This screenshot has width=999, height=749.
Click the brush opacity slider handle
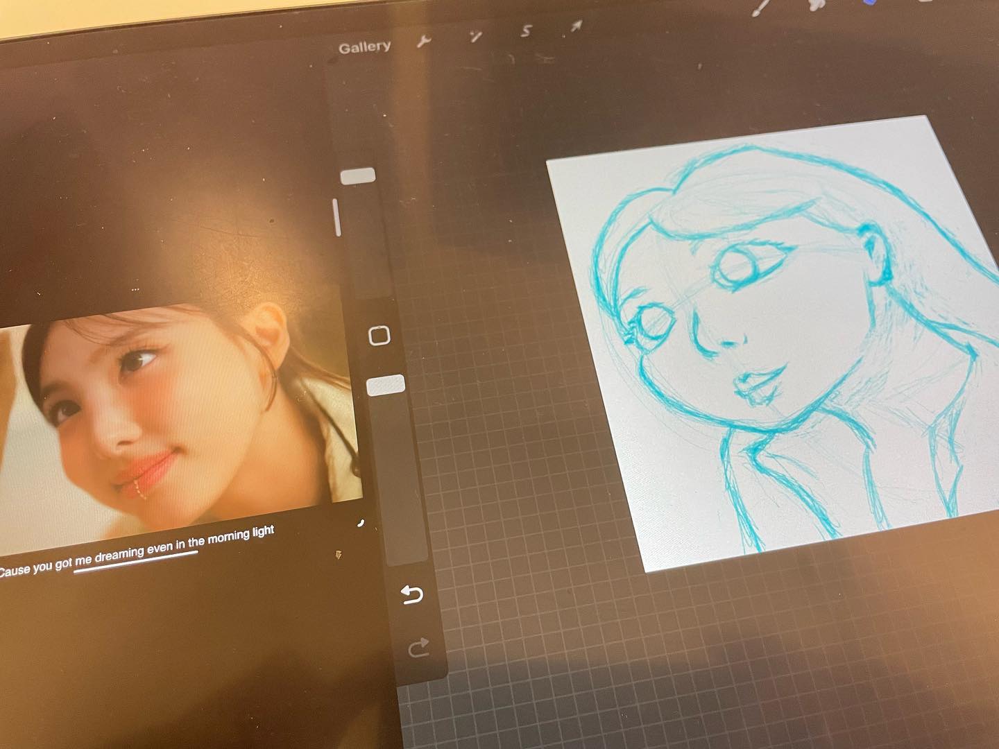coord(385,385)
